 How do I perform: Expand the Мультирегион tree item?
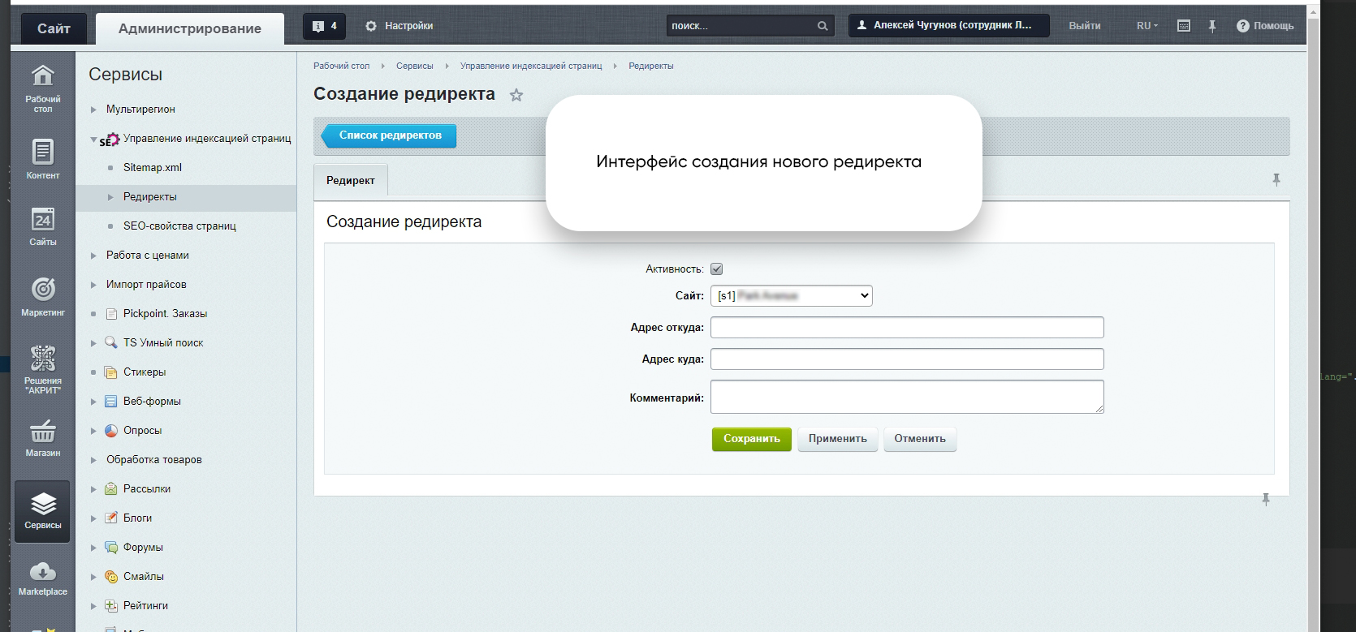pyautogui.click(x=94, y=110)
